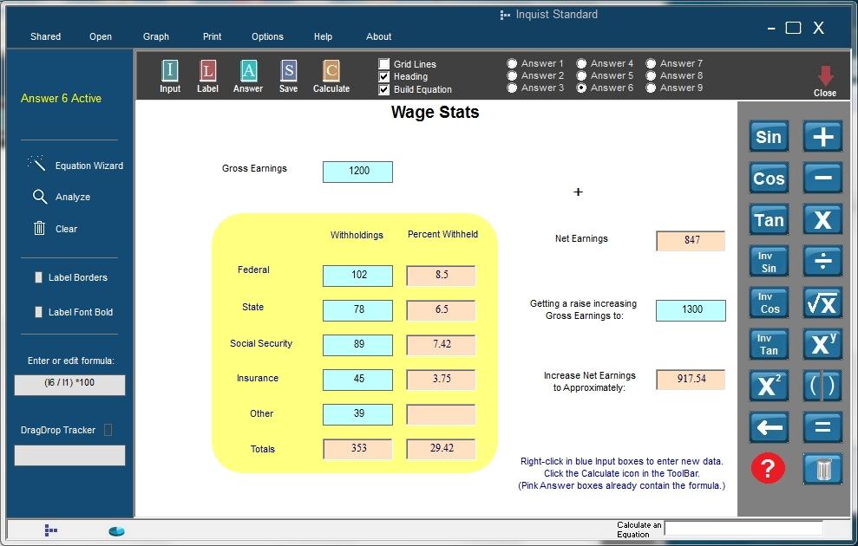Viewport: 858px width, 546px height.
Task: Open the About menu
Action: tap(378, 36)
